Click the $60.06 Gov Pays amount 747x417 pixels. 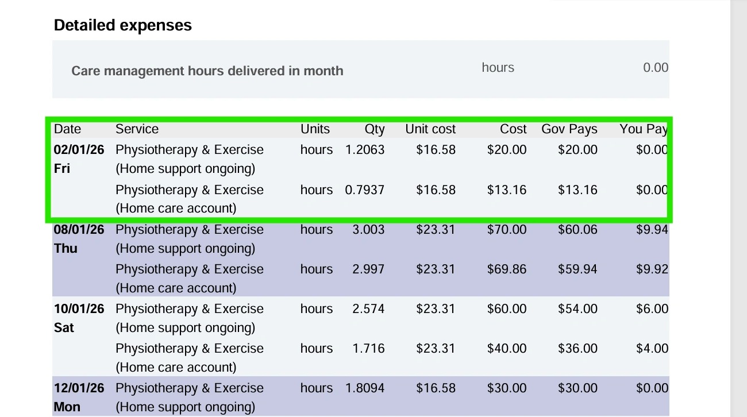[577, 230]
